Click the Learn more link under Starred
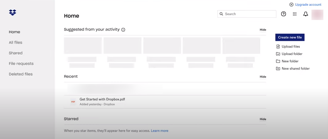Image resolution: width=328 pixels, height=139 pixels. tap(160, 131)
